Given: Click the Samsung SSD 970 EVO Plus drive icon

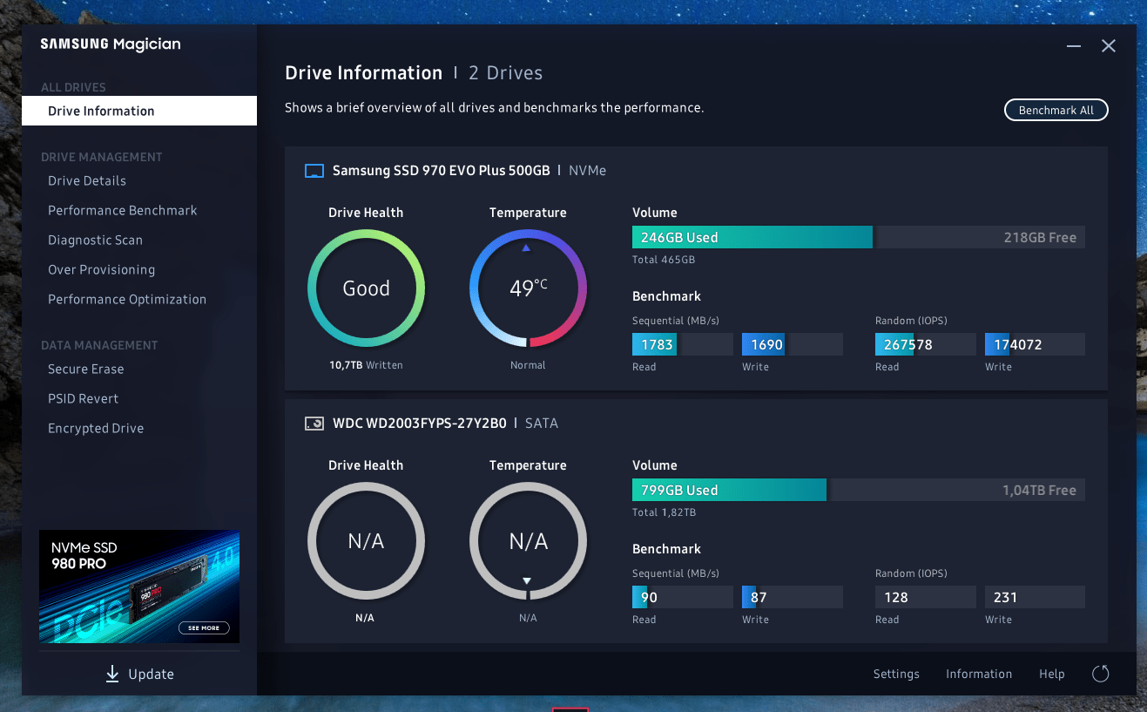Looking at the screenshot, I should point(314,171).
